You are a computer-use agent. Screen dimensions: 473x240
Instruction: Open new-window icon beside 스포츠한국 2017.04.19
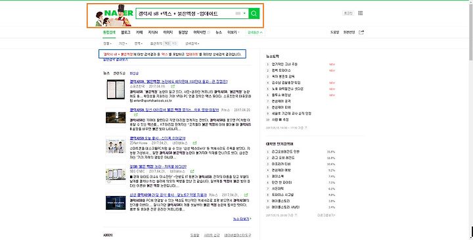pos(173,87)
